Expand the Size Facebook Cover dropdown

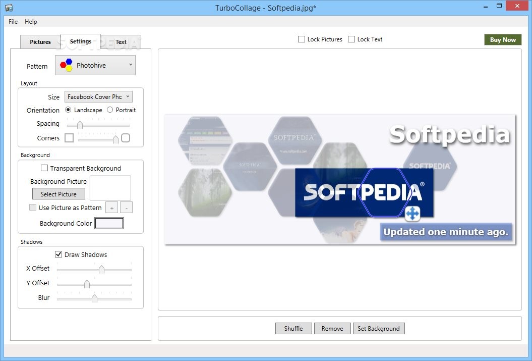tap(98, 97)
